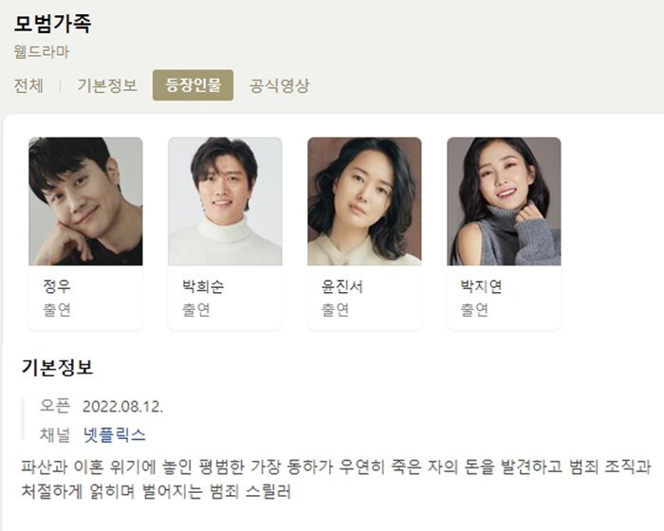Switch to the 기본정보 tab
Image resolution: width=664 pixels, height=531 pixels.
pyautogui.click(x=107, y=85)
